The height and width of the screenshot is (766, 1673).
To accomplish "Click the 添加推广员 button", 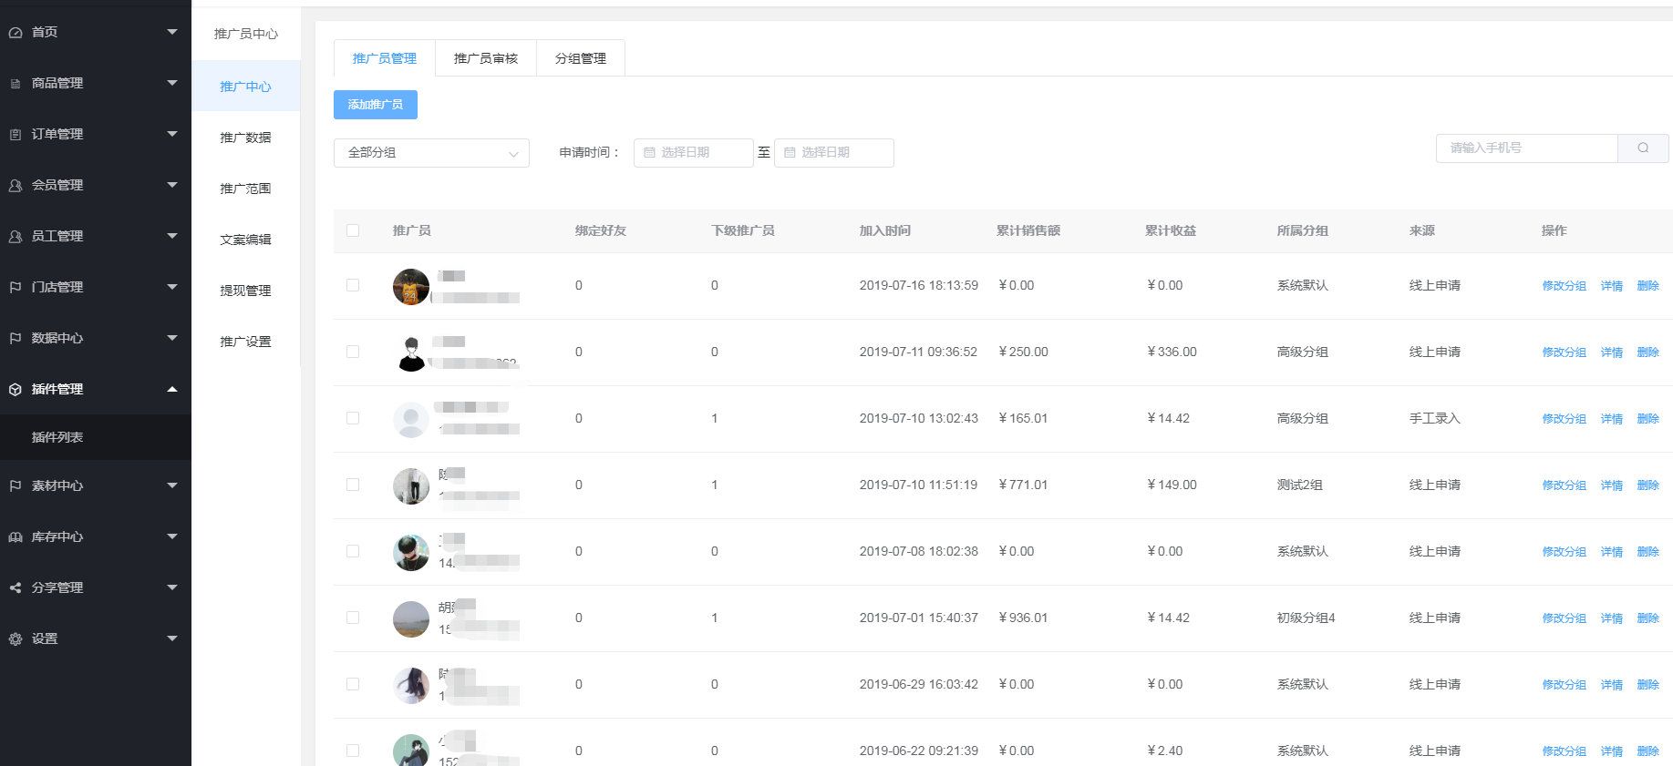I will [376, 105].
